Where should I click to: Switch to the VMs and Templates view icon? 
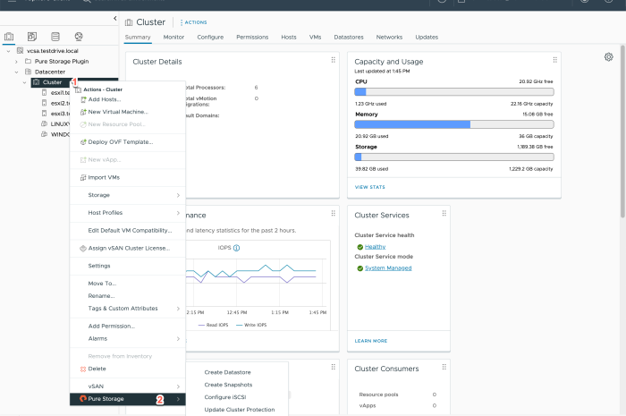32,37
